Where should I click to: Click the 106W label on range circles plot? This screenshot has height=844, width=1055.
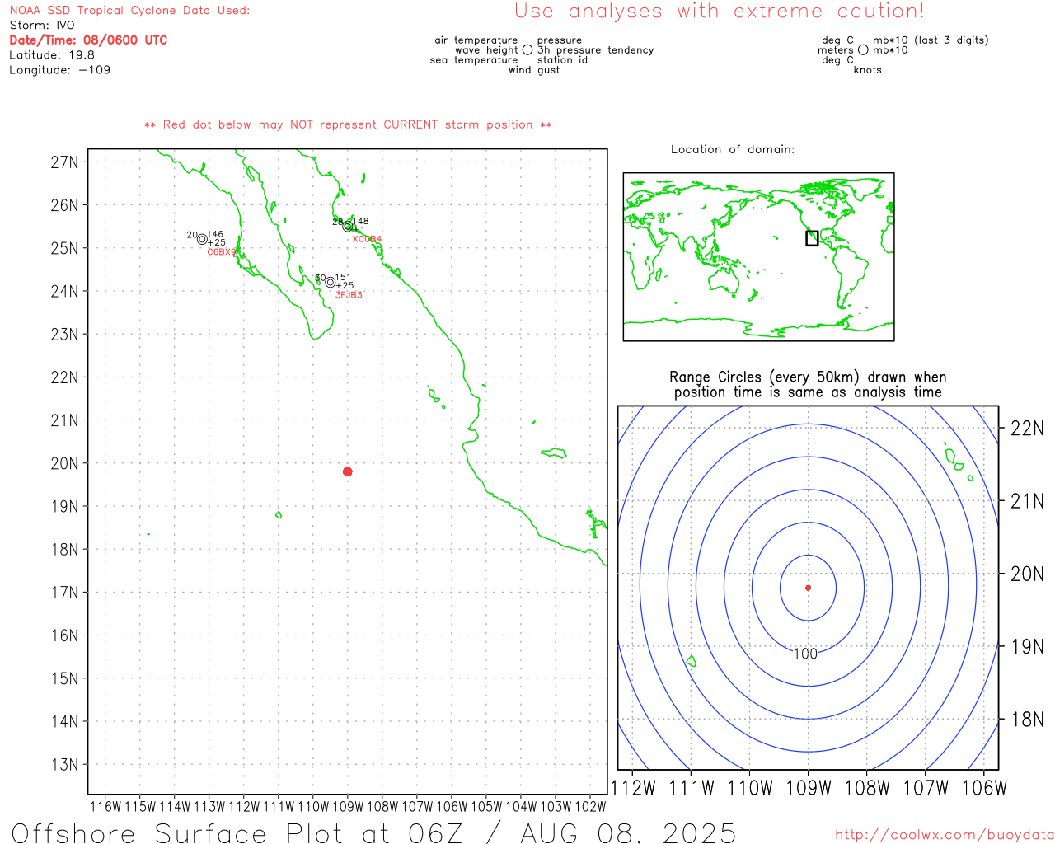pos(984,788)
